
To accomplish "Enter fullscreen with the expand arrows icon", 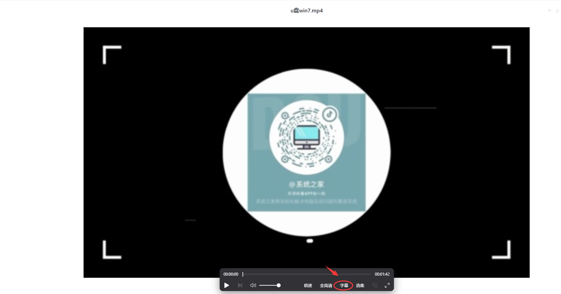I will [x=387, y=285].
